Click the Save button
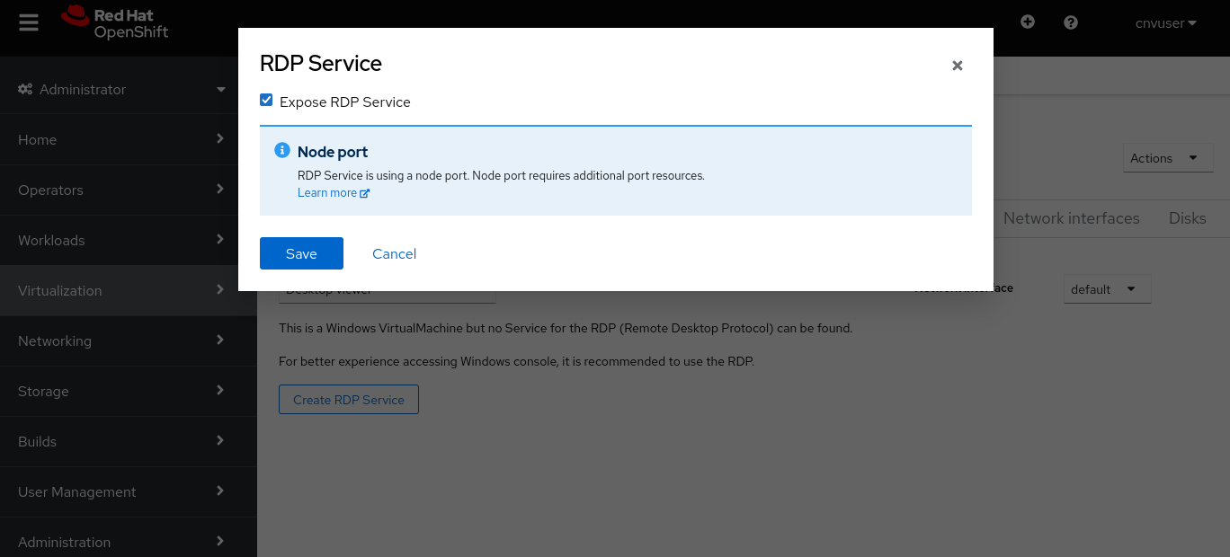The image size is (1230, 557). [301, 253]
